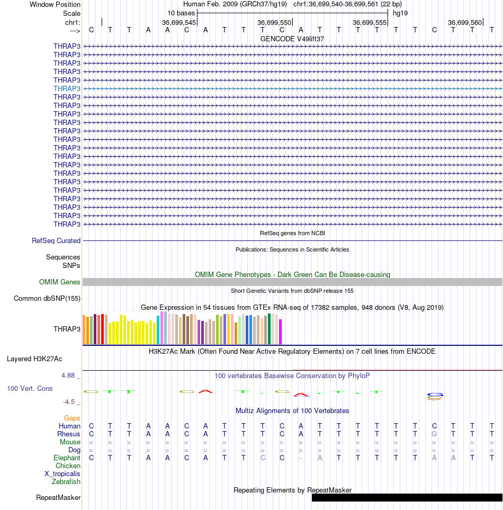
Task: Click the gray G base in Rhesus row
Action: coord(434,434)
